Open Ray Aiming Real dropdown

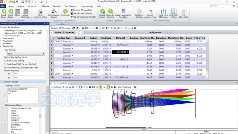pos(26,54)
